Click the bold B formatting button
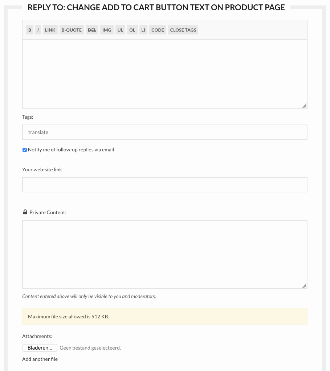Screen dimensions: 330x371 (30, 30)
